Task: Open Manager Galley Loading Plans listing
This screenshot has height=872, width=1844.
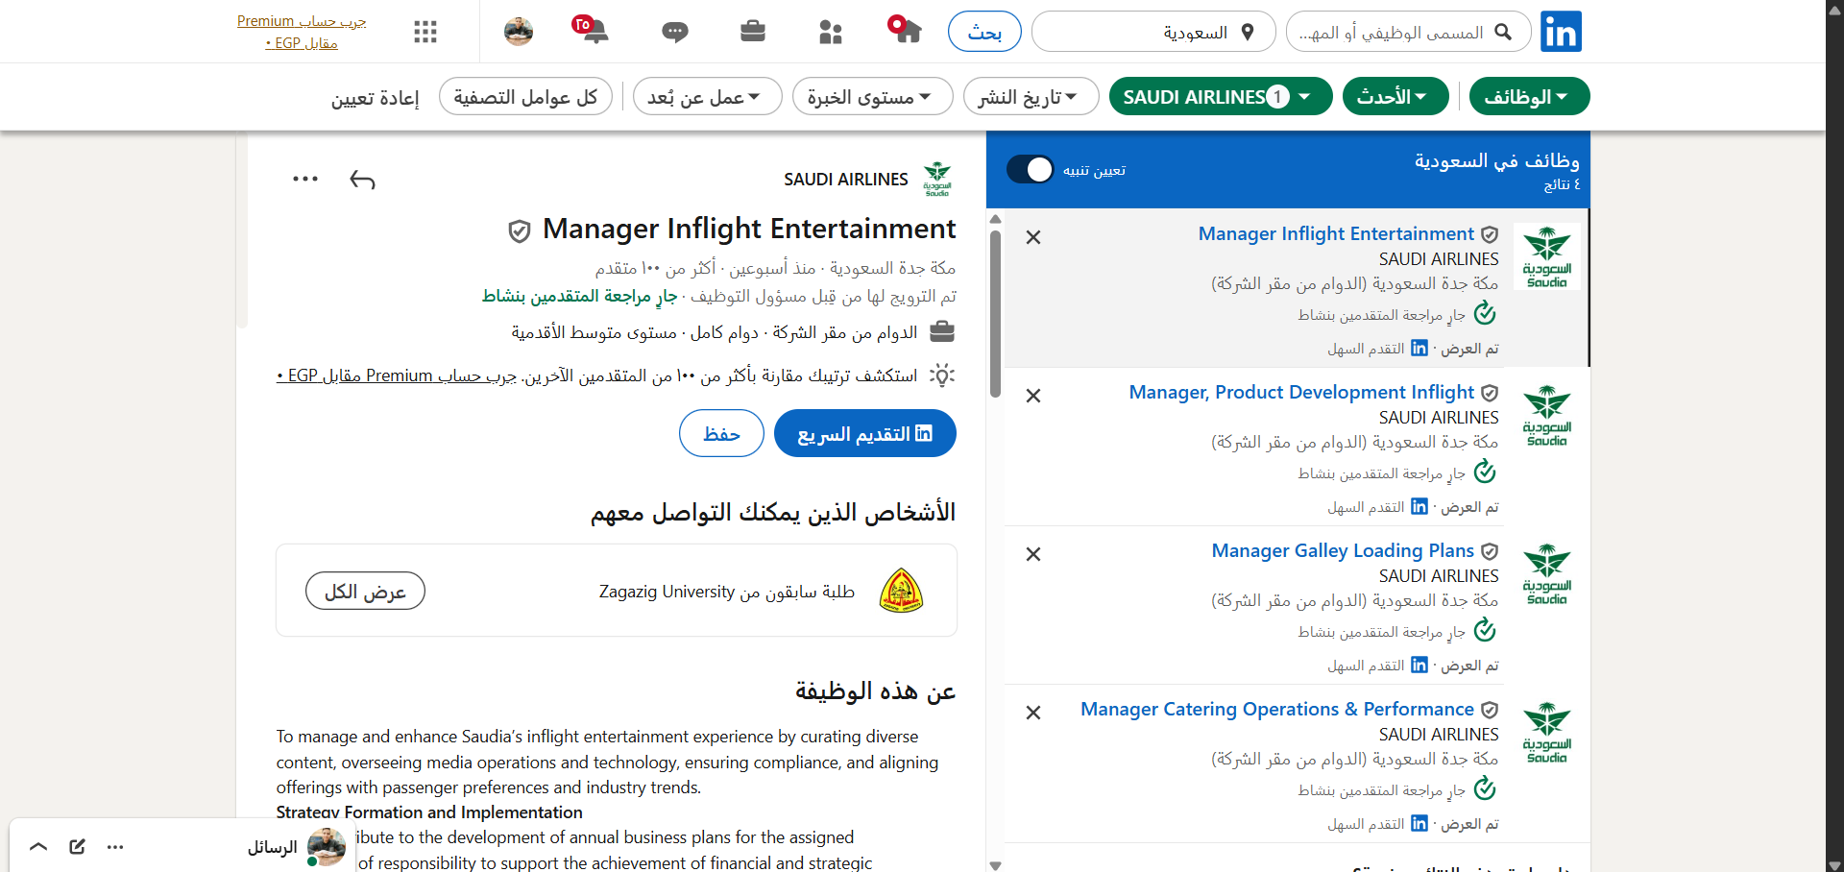Action: (1343, 550)
